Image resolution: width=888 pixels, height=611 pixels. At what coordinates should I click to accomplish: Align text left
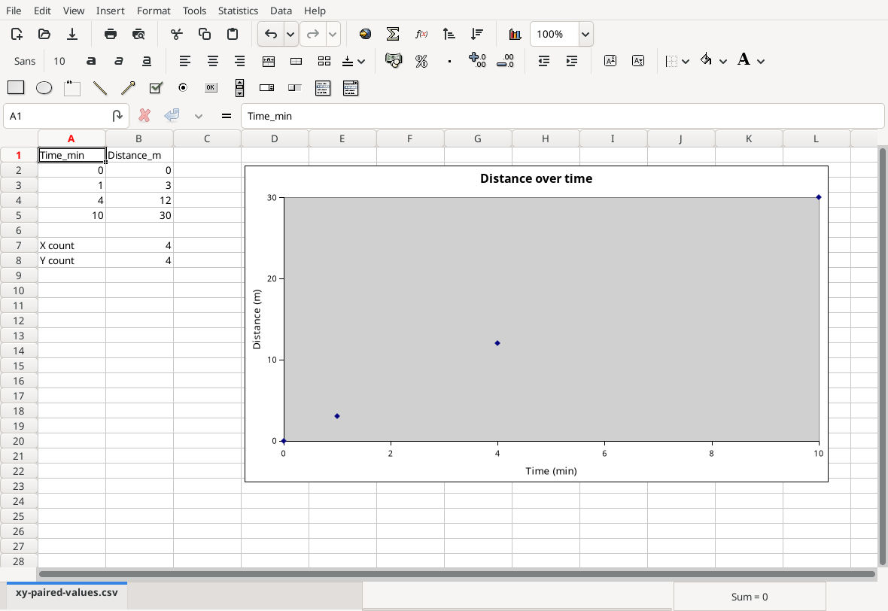184,61
